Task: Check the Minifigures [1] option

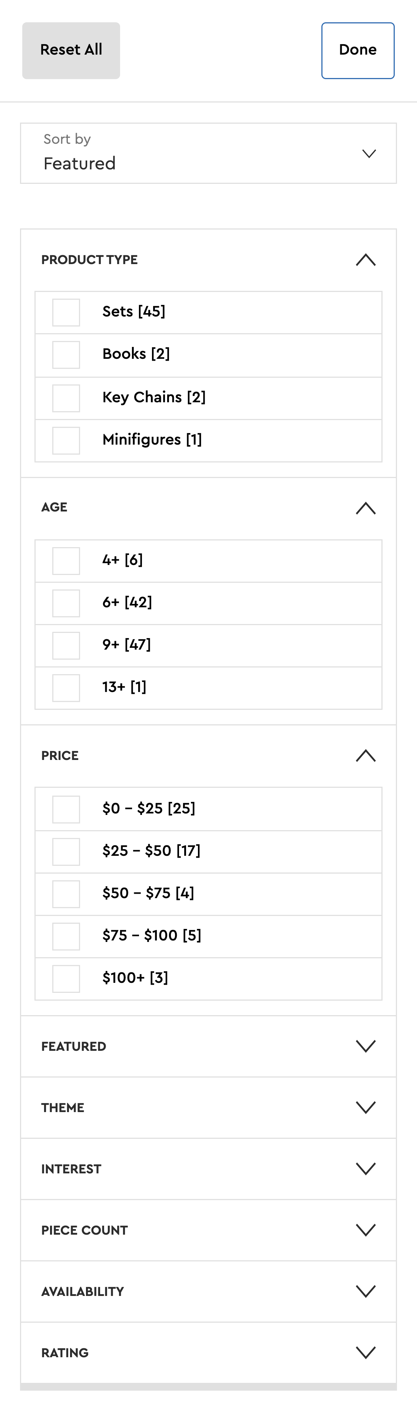Action: coord(65,440)
